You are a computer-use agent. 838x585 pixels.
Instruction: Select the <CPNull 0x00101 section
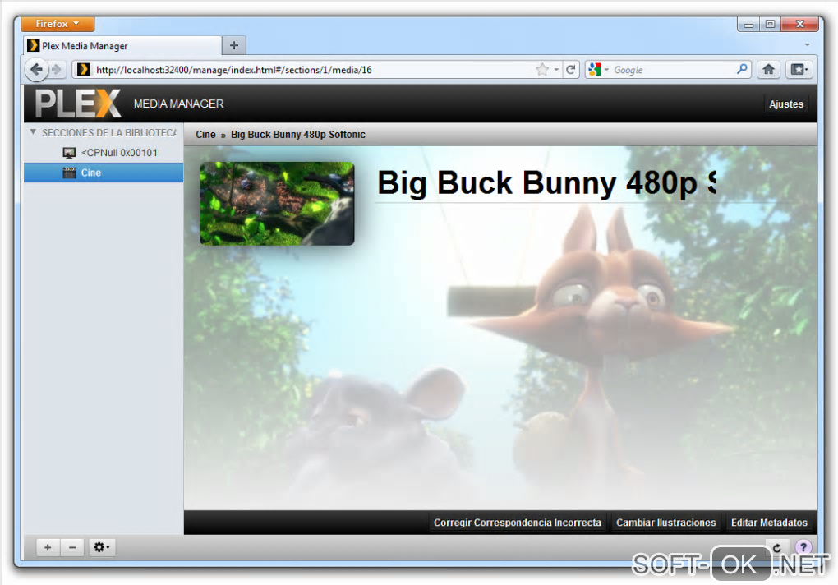(104, 153)
